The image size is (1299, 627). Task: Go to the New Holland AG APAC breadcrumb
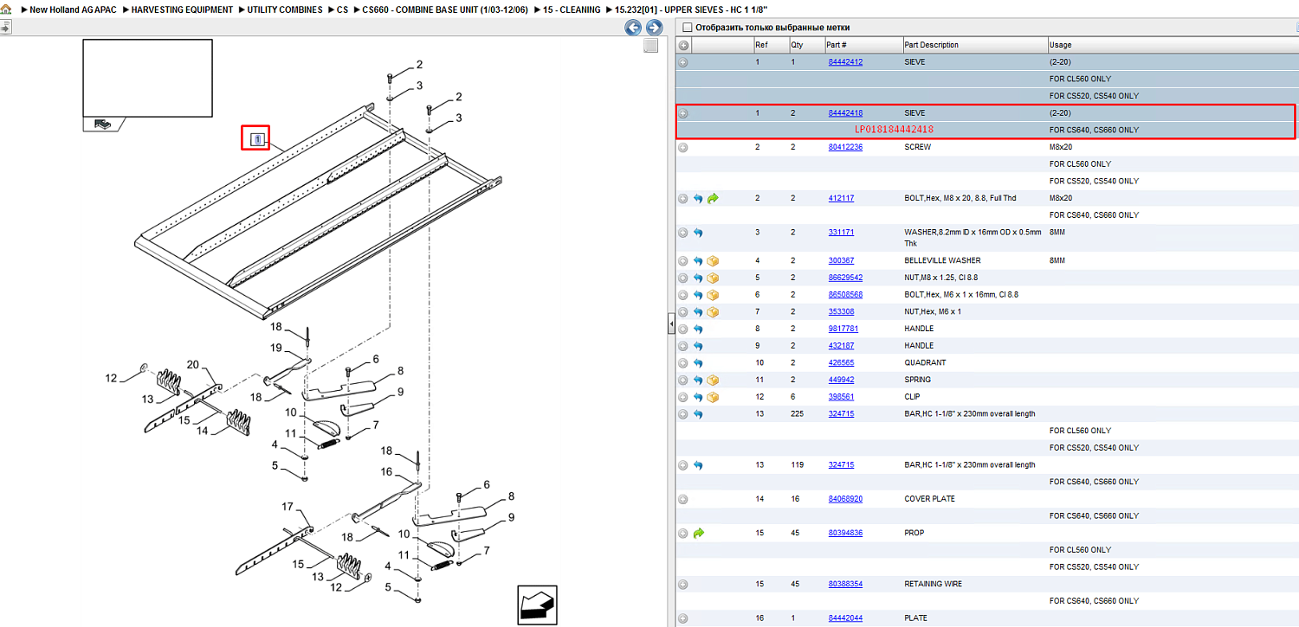[x=74, y=10]
